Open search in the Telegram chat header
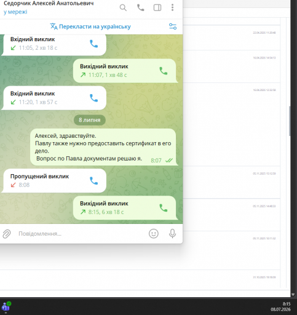The width and height of the screenshot is (297, 315). pos(123,8)
